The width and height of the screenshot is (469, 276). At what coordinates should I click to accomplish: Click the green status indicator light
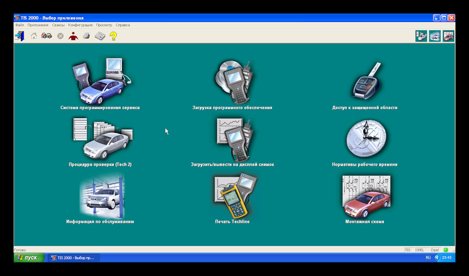446,250
